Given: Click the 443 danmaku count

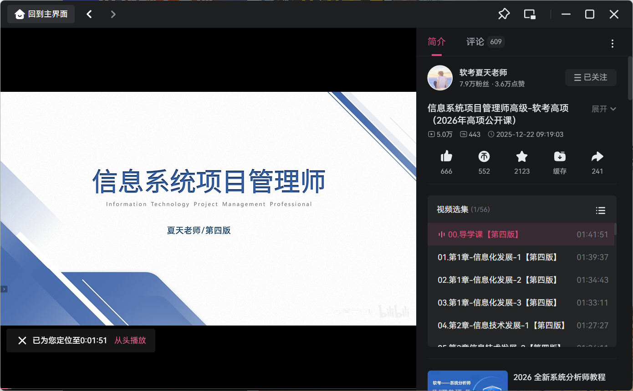Looking at the screenshot, I should coord(470,135).
